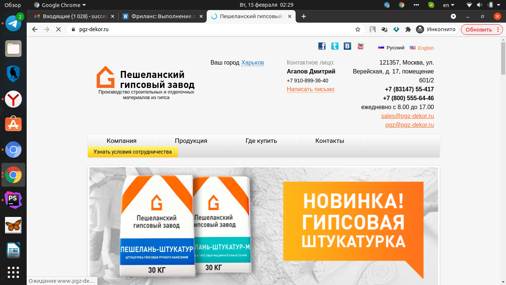
Task: Switch site language to English
Action: click(x=422, y=48)
